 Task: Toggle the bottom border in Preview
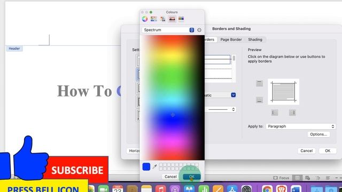(259, 100)
